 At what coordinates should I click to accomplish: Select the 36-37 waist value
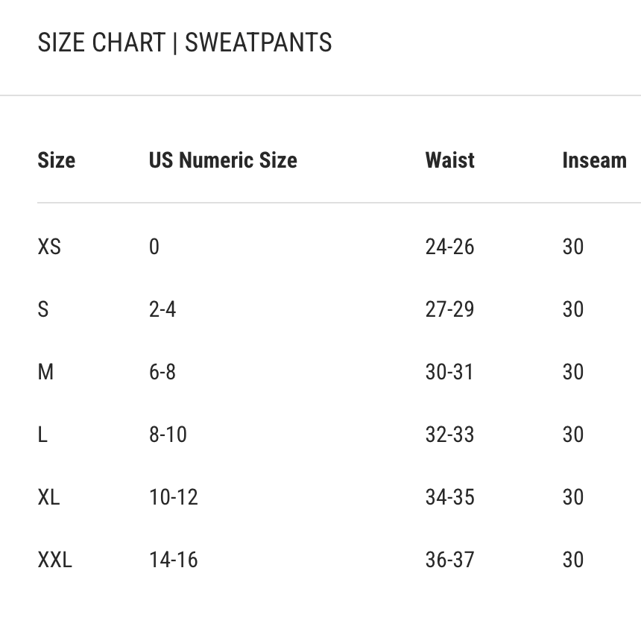[449, 560]
